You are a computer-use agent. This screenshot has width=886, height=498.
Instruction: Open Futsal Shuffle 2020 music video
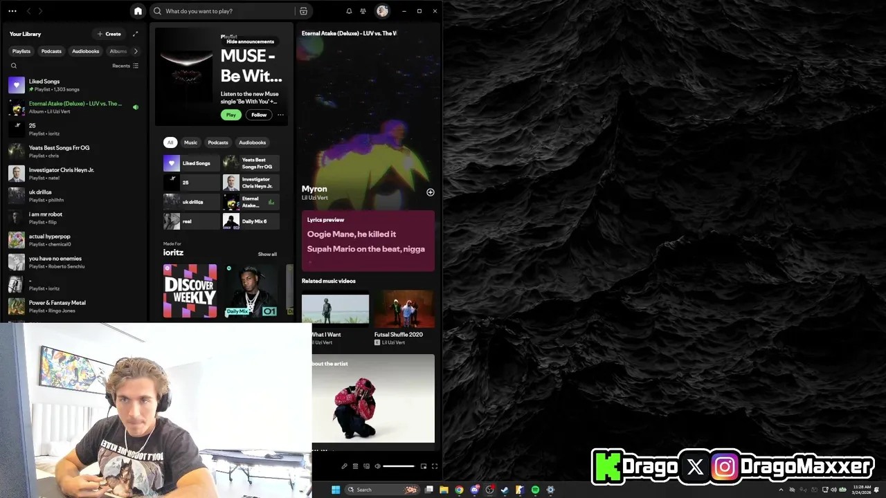[x=405, y=318]
